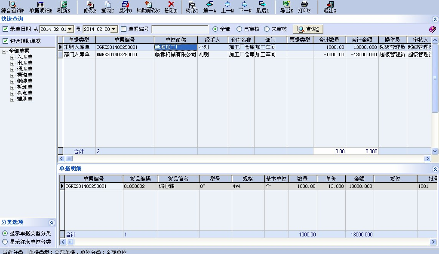Screen dimensions: 439x254
Task: Export data with the 导出 icon
Action: pos(286,7)
